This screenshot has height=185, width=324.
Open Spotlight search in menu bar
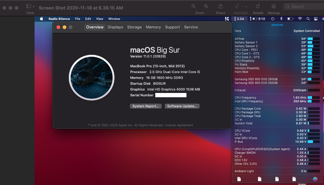308,19
